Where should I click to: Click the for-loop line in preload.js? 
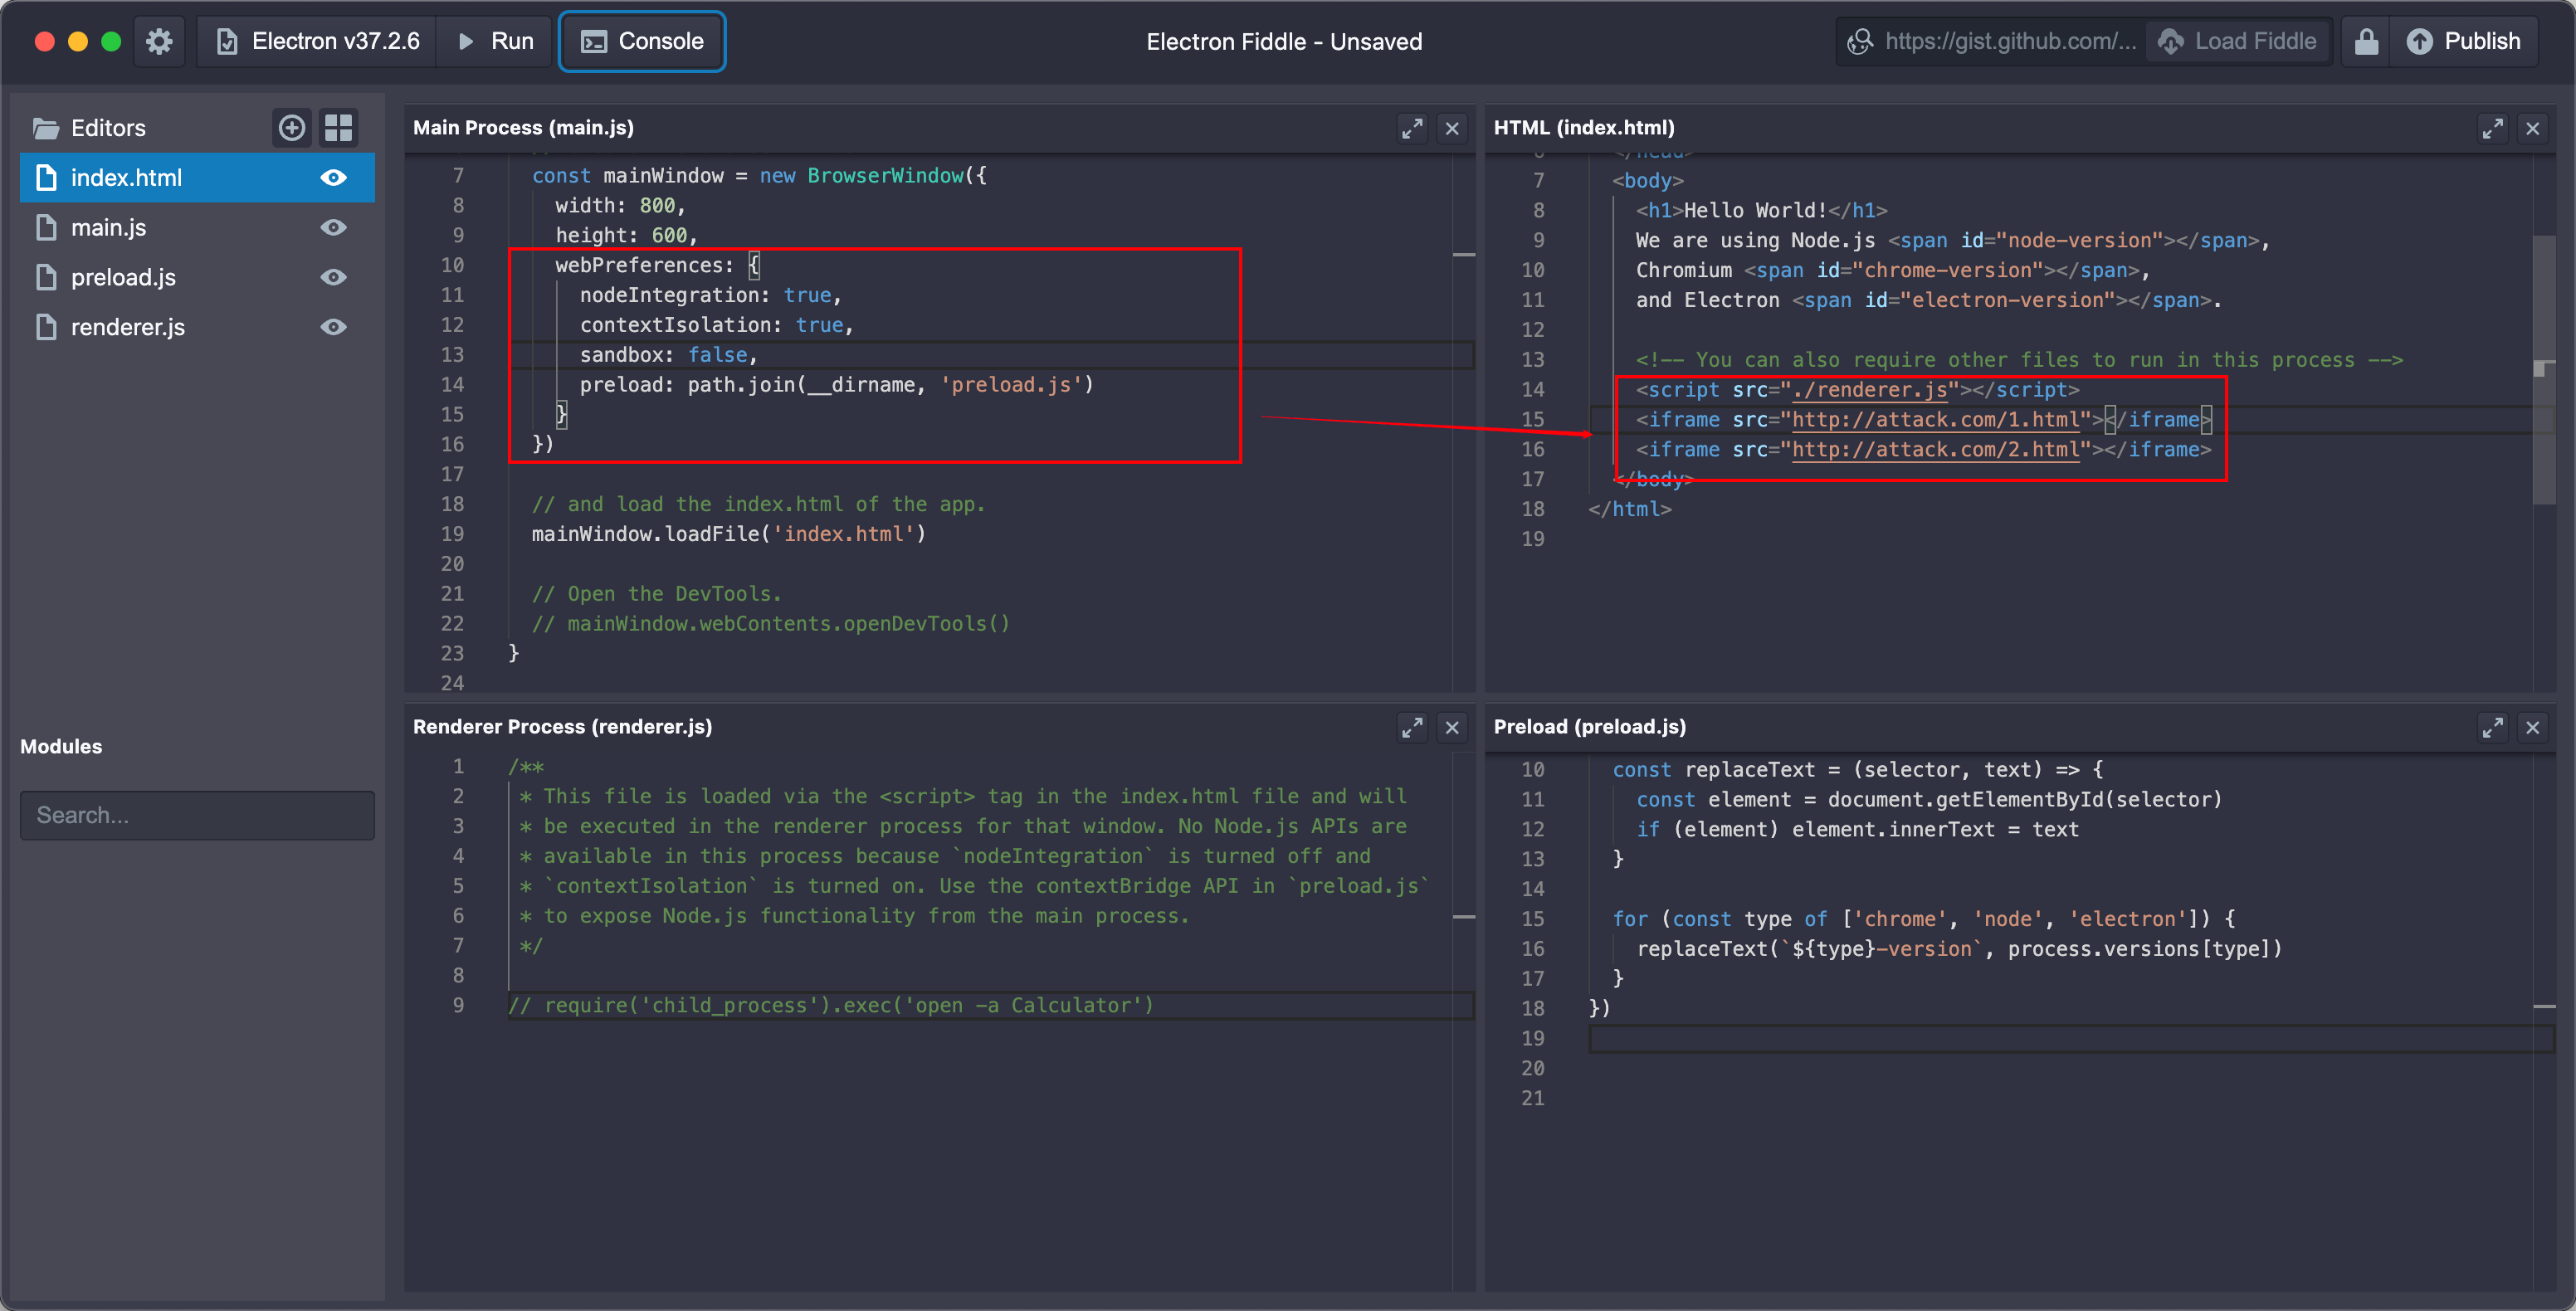pyautogui.click(x=1924, y=918)
